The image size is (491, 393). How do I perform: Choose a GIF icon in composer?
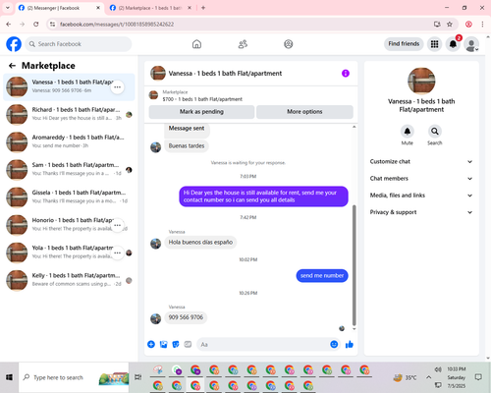188,344
